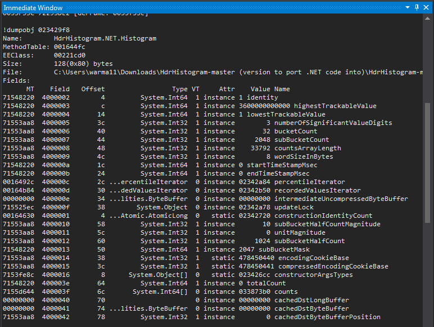Click the field name 'endTimeStampMsec'
This screenshot has width=434, height=327.
click(278, 174)
